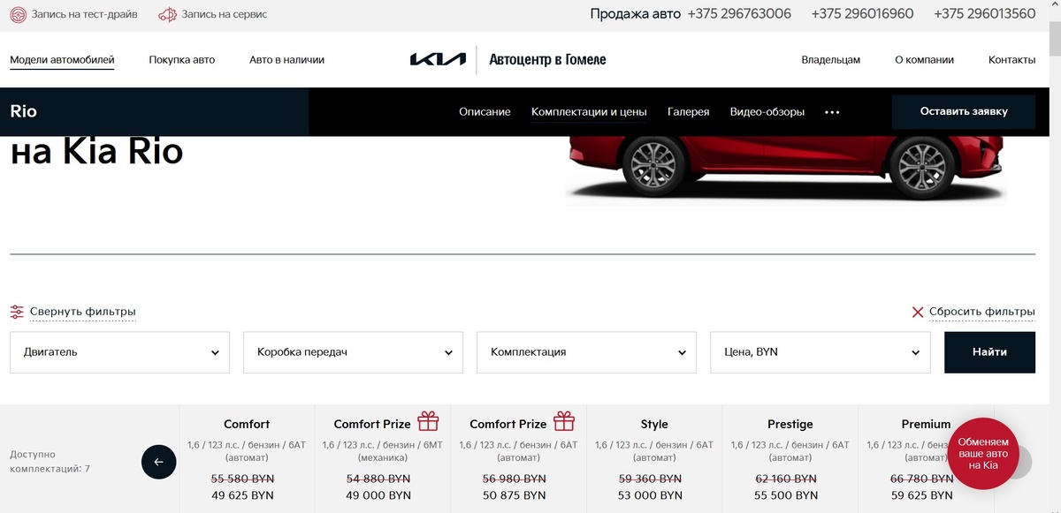Click the 50 875 BYN price
1061x513 pixels.
(515, 495)
